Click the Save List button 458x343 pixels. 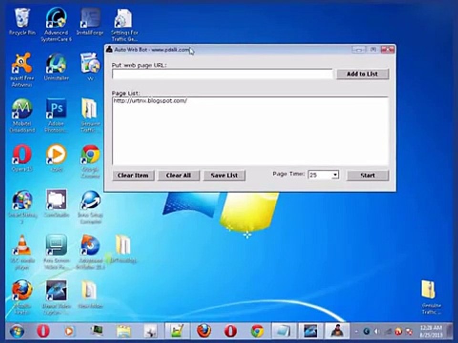(x=224, y=175)
